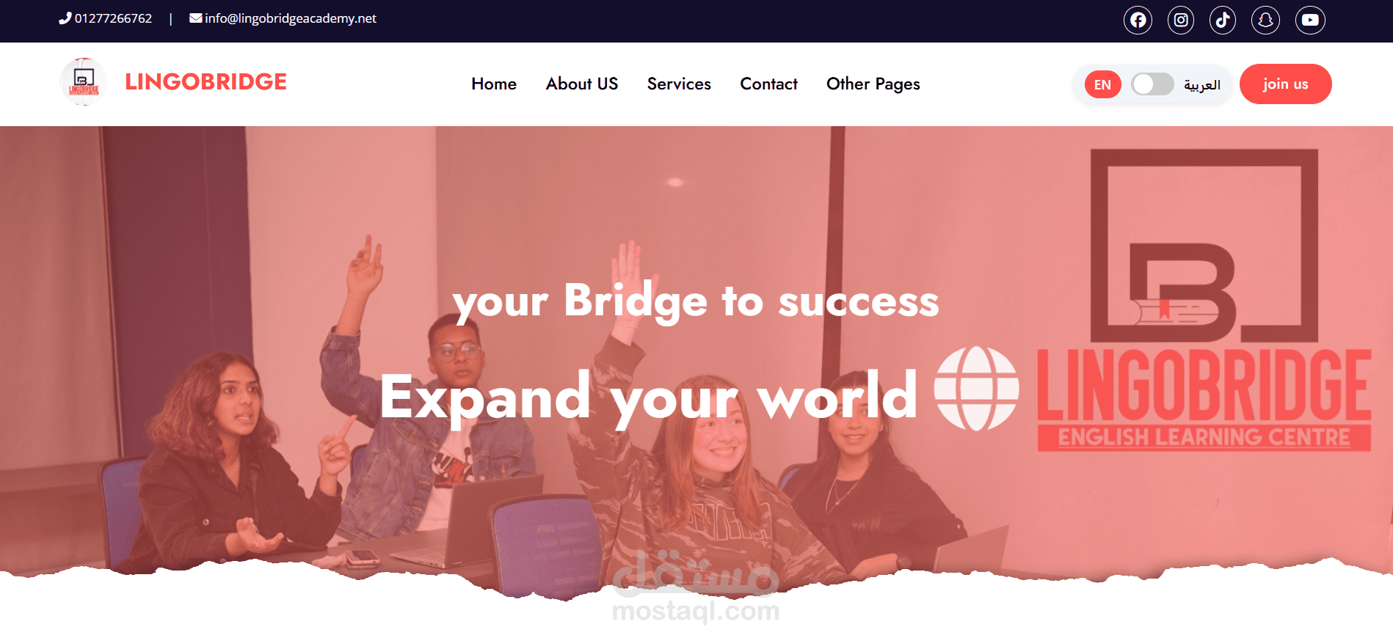Open the Contact page link
Image resolution: width=1393 pixels, height=638 pixels.
pos(768,84)
